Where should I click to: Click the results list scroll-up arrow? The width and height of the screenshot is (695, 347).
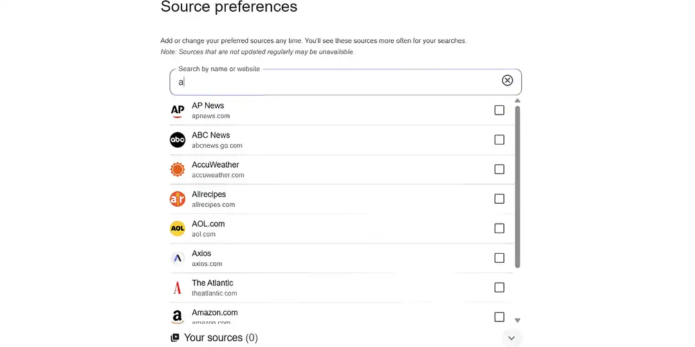point(517,101)
